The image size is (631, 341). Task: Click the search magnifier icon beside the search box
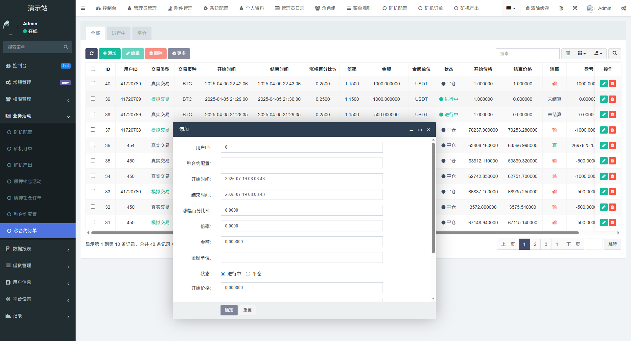(x=614, y=53)
